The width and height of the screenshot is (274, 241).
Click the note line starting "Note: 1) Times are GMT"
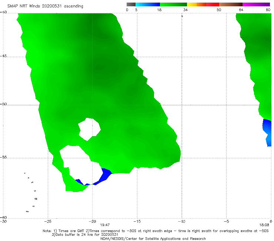tap(156, 231)
